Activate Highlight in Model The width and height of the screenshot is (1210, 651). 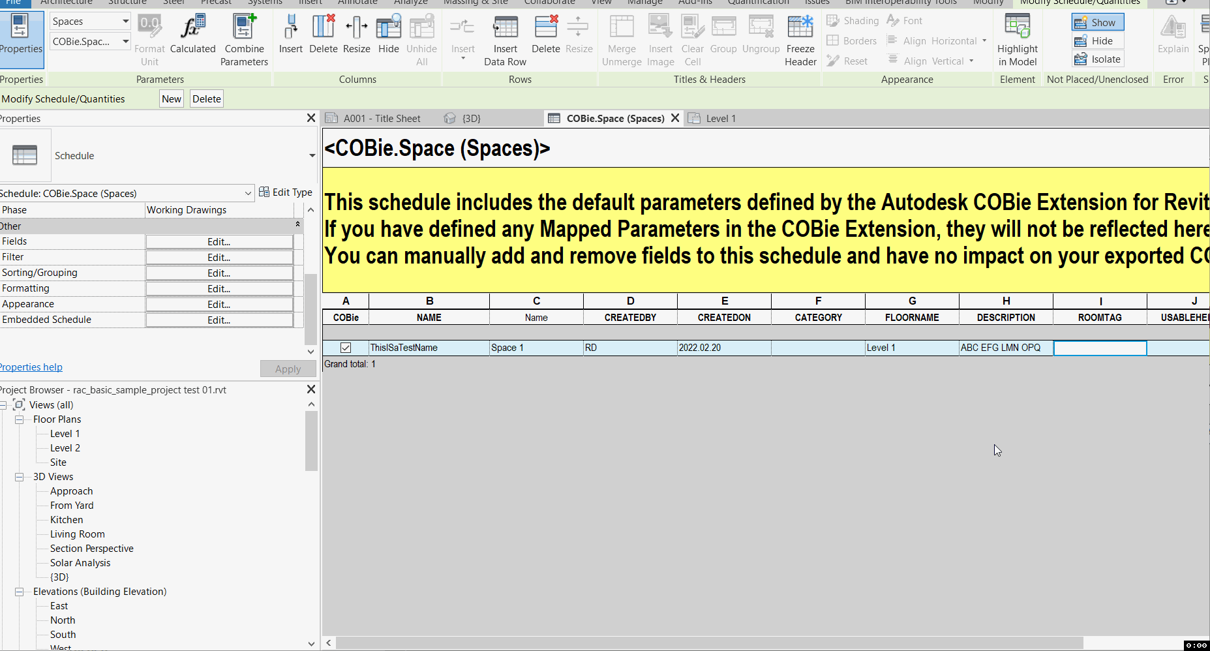coord(1017,39)
